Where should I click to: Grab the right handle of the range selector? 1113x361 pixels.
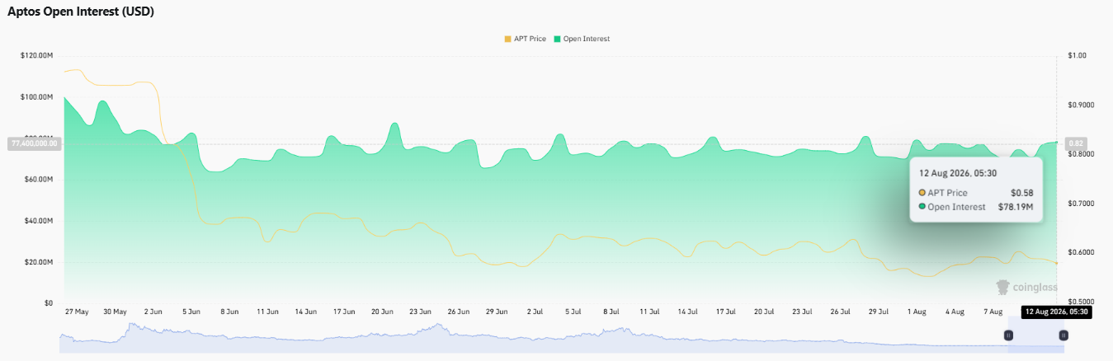pos(1063,335)
